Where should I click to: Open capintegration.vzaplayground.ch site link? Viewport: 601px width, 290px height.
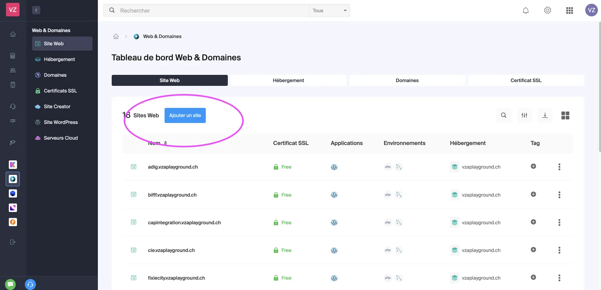click(x=184, y=223)
